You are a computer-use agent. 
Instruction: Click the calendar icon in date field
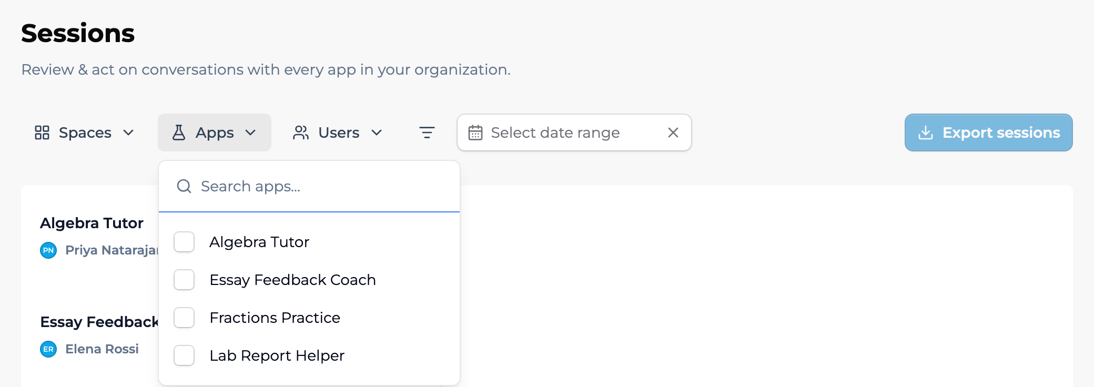point(475,133)
